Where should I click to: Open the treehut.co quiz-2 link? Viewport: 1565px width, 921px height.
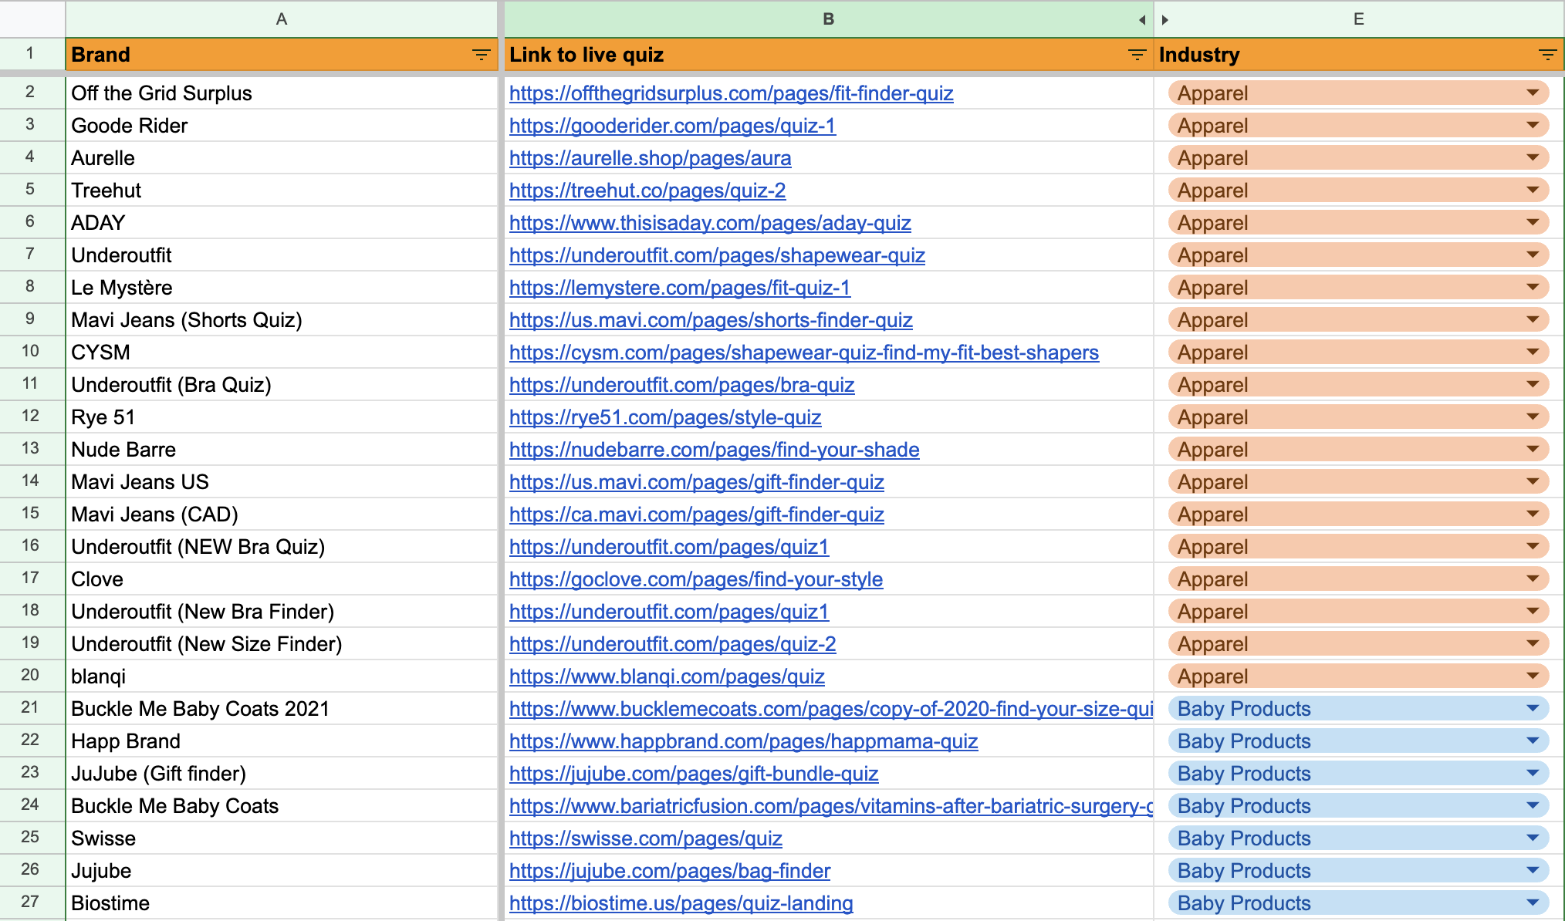click(x=647, y=191)
